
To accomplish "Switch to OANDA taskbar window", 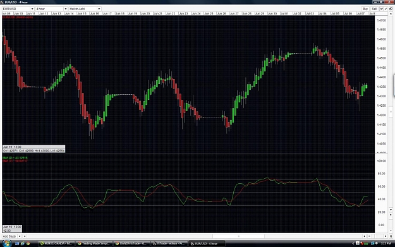I will click(x=56, y=243).
